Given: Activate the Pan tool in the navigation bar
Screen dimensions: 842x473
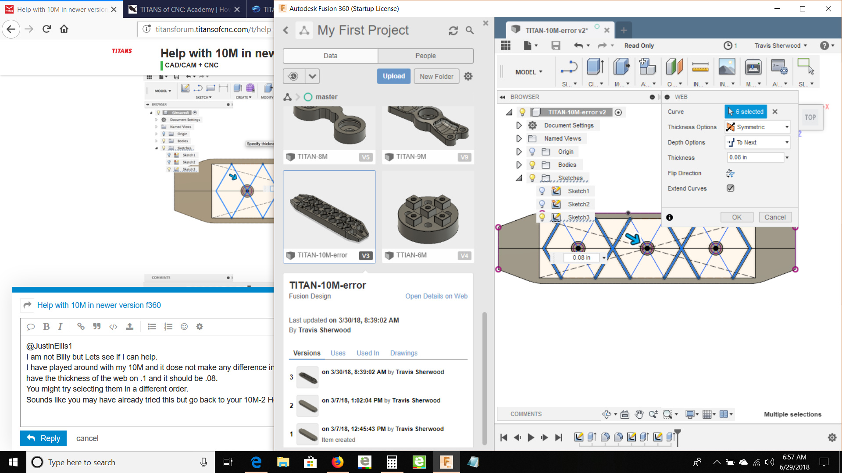Looking at the screenshot, I should coord(639,414).
